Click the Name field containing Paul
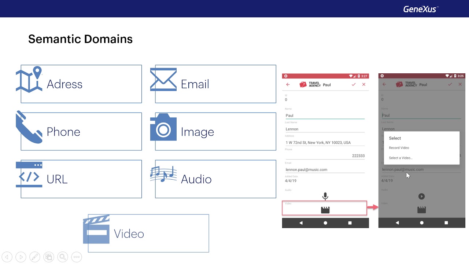 (325, 115)
